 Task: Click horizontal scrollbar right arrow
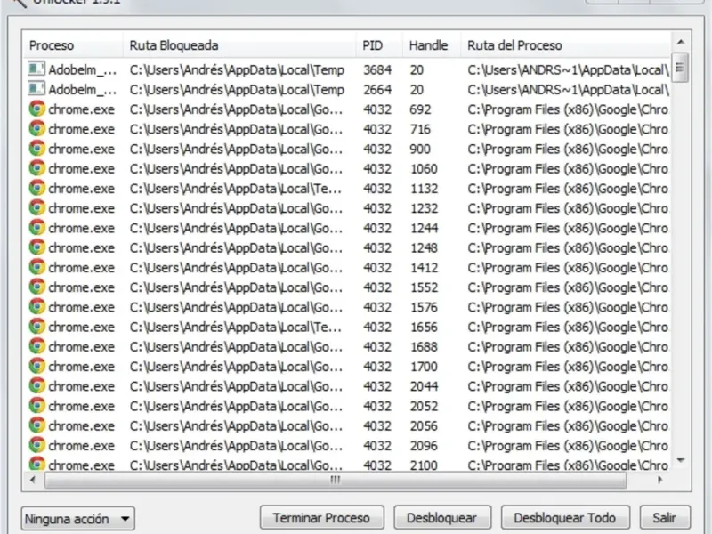point(659,480)
